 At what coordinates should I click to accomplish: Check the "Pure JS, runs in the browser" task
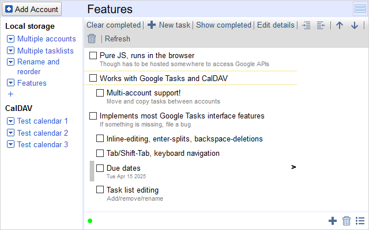click(93, 55)
